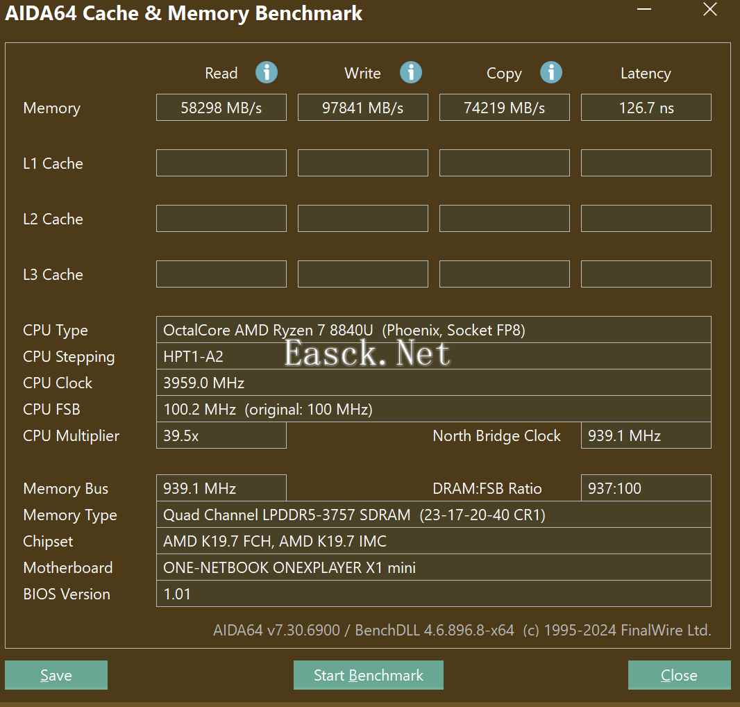This screenshot has width=740, height=707.
Task: Click the empty L3 Cache Latency field
Action: (x=646, y=274)
